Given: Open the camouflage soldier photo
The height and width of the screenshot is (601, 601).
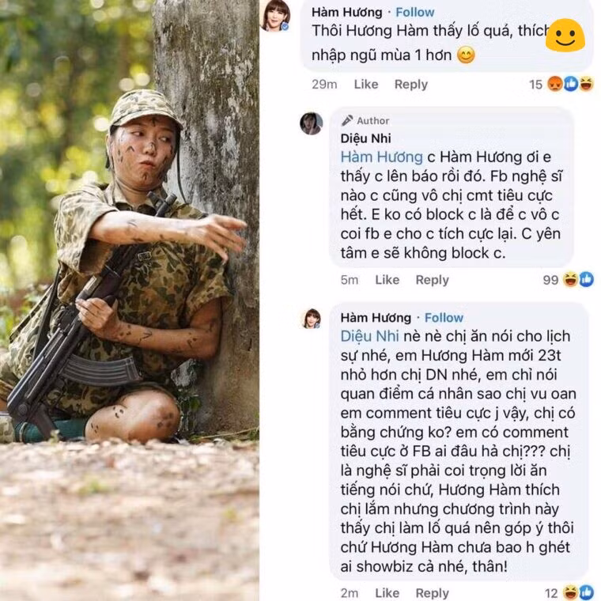Looking at the screenshot, I should pos(130,300).
